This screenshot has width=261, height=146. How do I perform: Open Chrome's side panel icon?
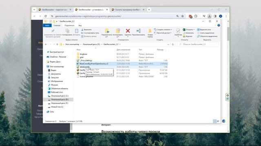pos(215,16)
